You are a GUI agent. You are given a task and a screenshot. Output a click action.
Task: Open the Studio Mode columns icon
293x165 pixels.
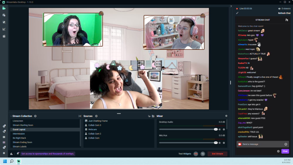(x=4, y=142)
